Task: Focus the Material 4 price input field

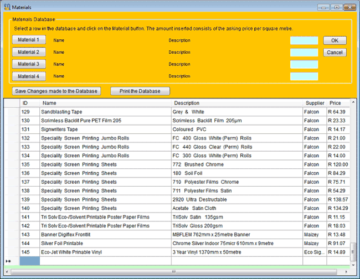Action: [x=304, y=76]
